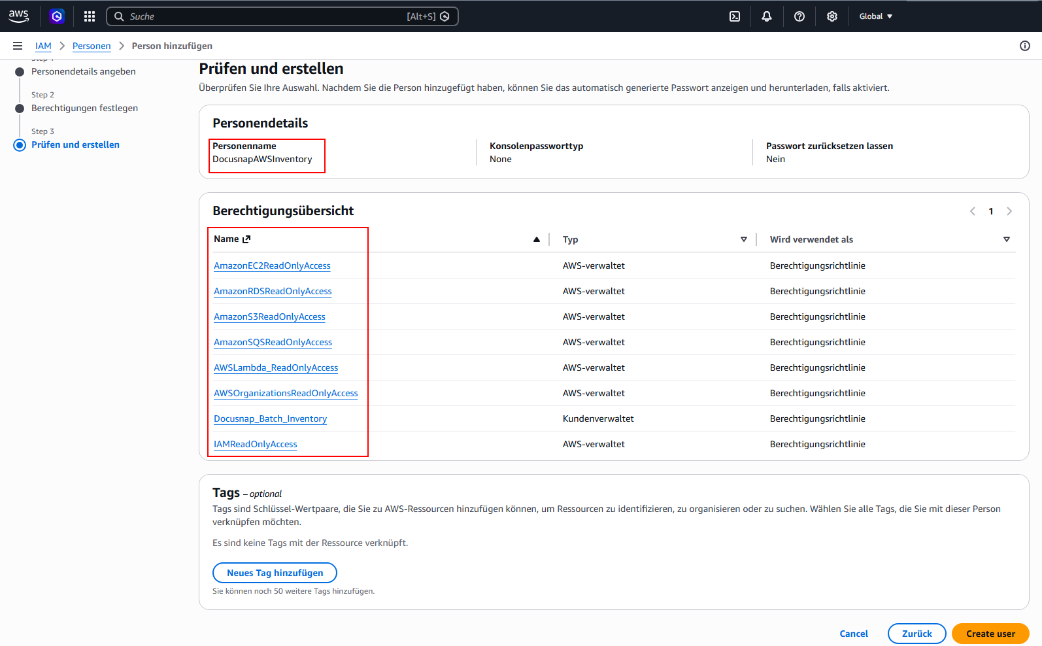Go to previous page of permissions table
This screenshot has height=646, width=1042.
coord(973,211)
